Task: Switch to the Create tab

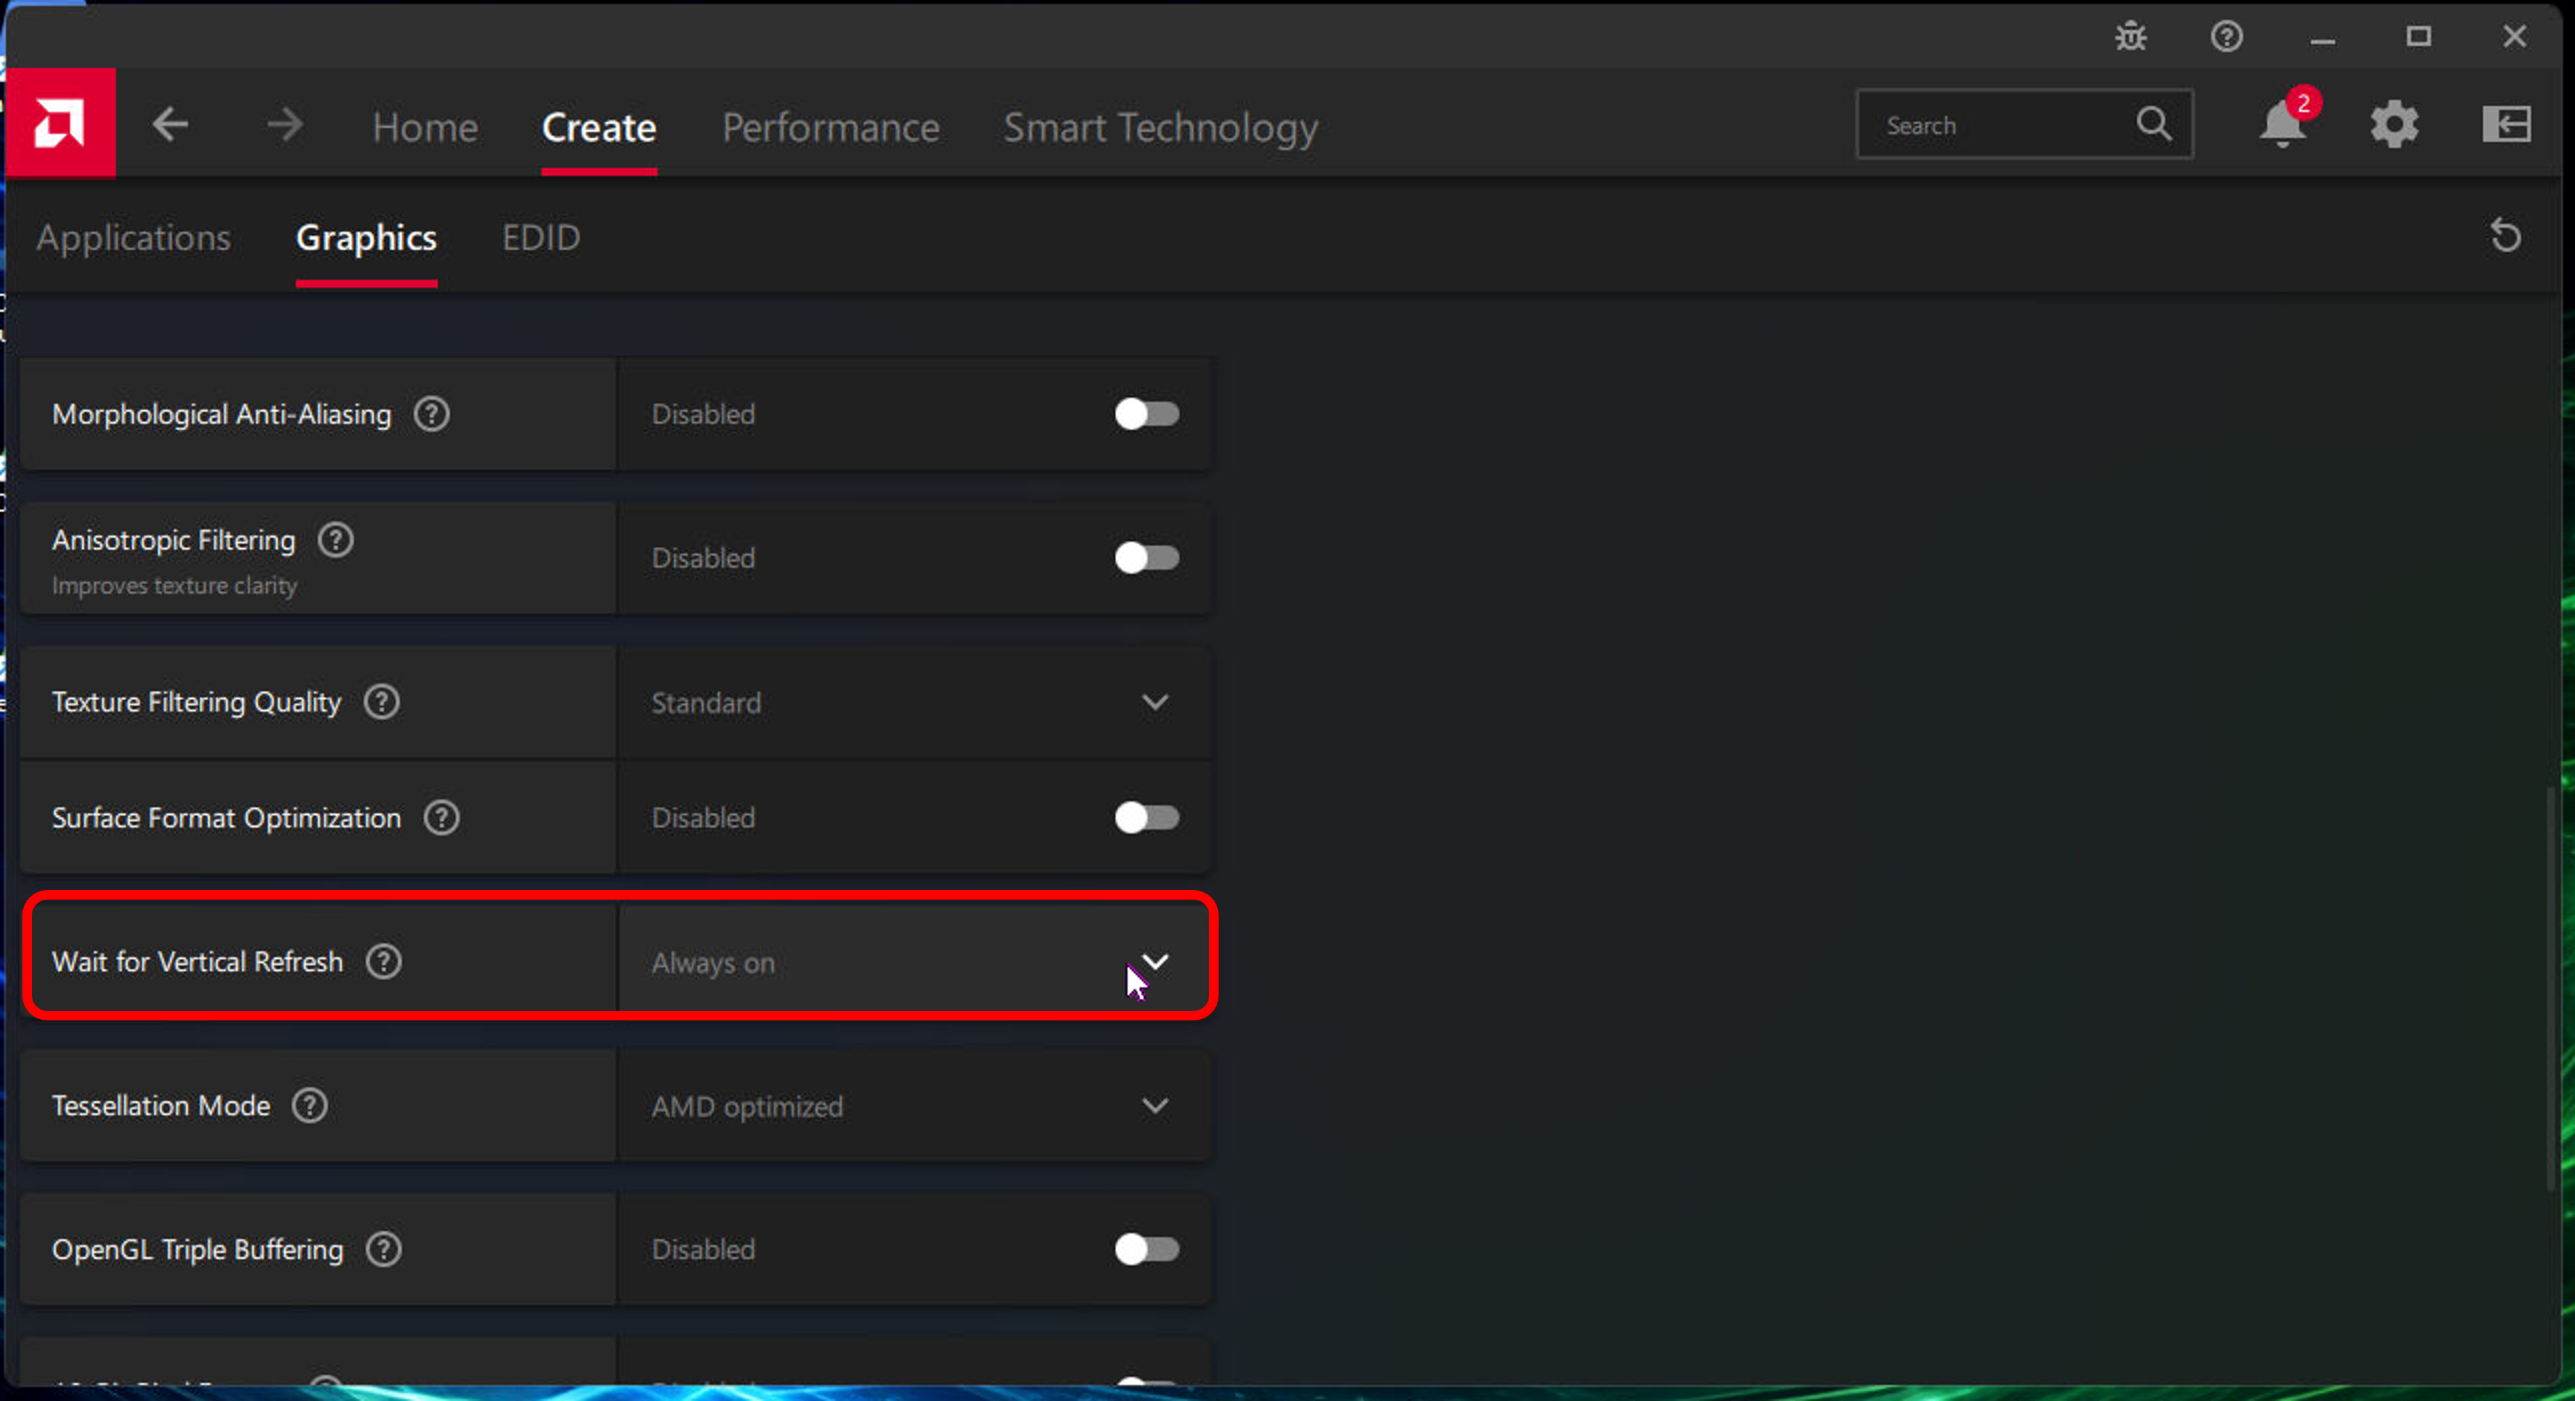Action: pos(598,128)
